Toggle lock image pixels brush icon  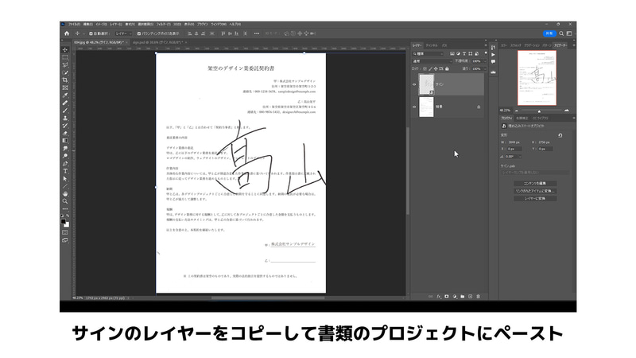pyautogui.click(x=430, y=69)
